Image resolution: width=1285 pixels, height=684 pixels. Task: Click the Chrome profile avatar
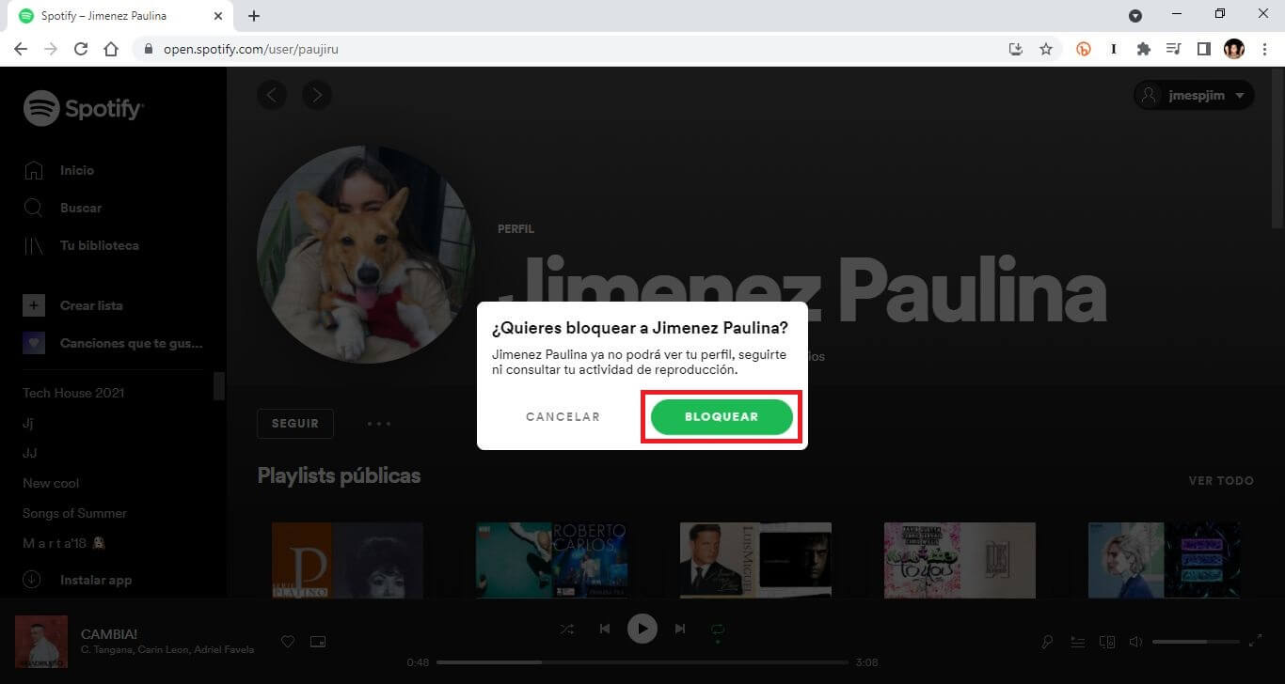(1234, 49)
